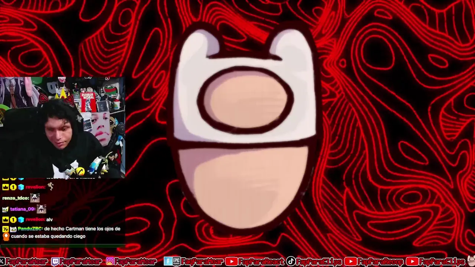Click the yellow number 1 badge on alv message
This screenshot has height=267, width=475.
(13, 220)
